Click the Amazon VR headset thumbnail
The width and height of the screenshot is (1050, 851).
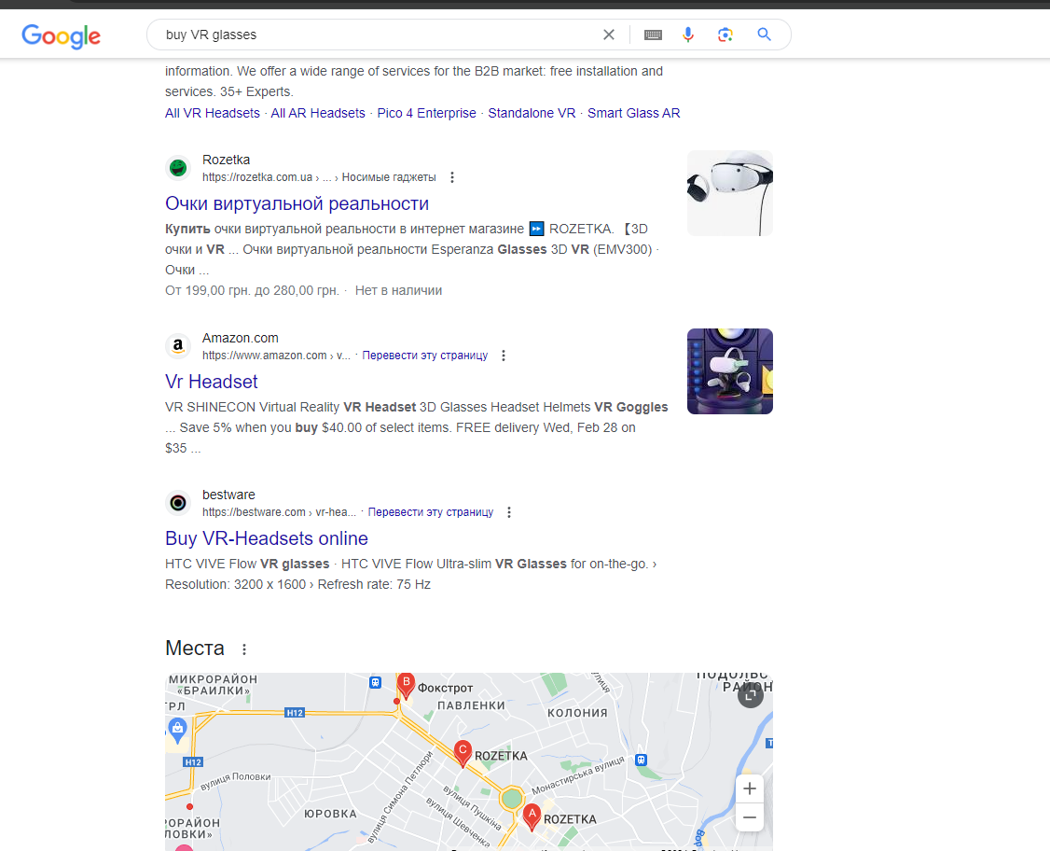(x=730, y=371)
